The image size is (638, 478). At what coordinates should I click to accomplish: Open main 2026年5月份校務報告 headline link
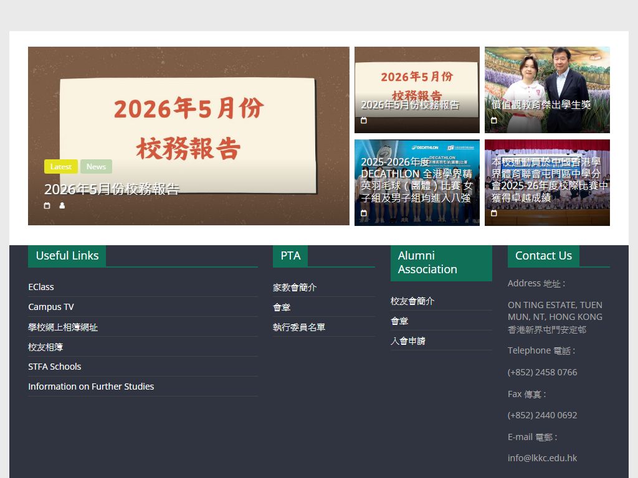click(112, 189)
